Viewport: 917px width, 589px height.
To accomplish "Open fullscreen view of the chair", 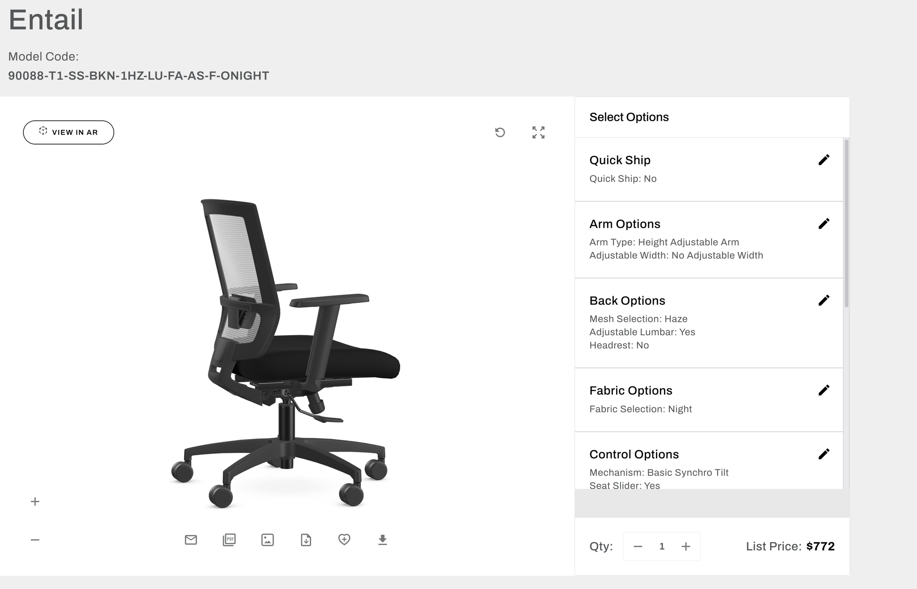I will (538, 132).
